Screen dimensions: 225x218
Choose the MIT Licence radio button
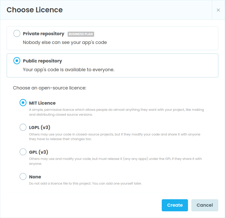(23, 103)
